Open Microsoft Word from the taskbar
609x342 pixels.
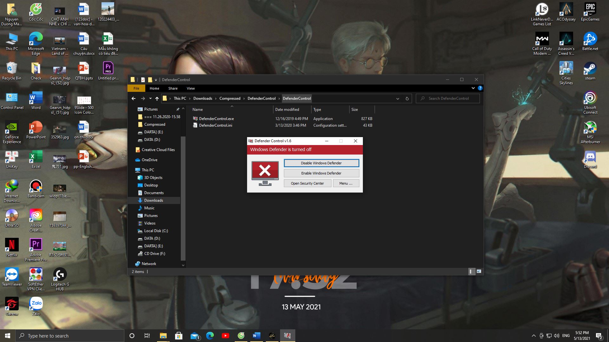point(256,335)
